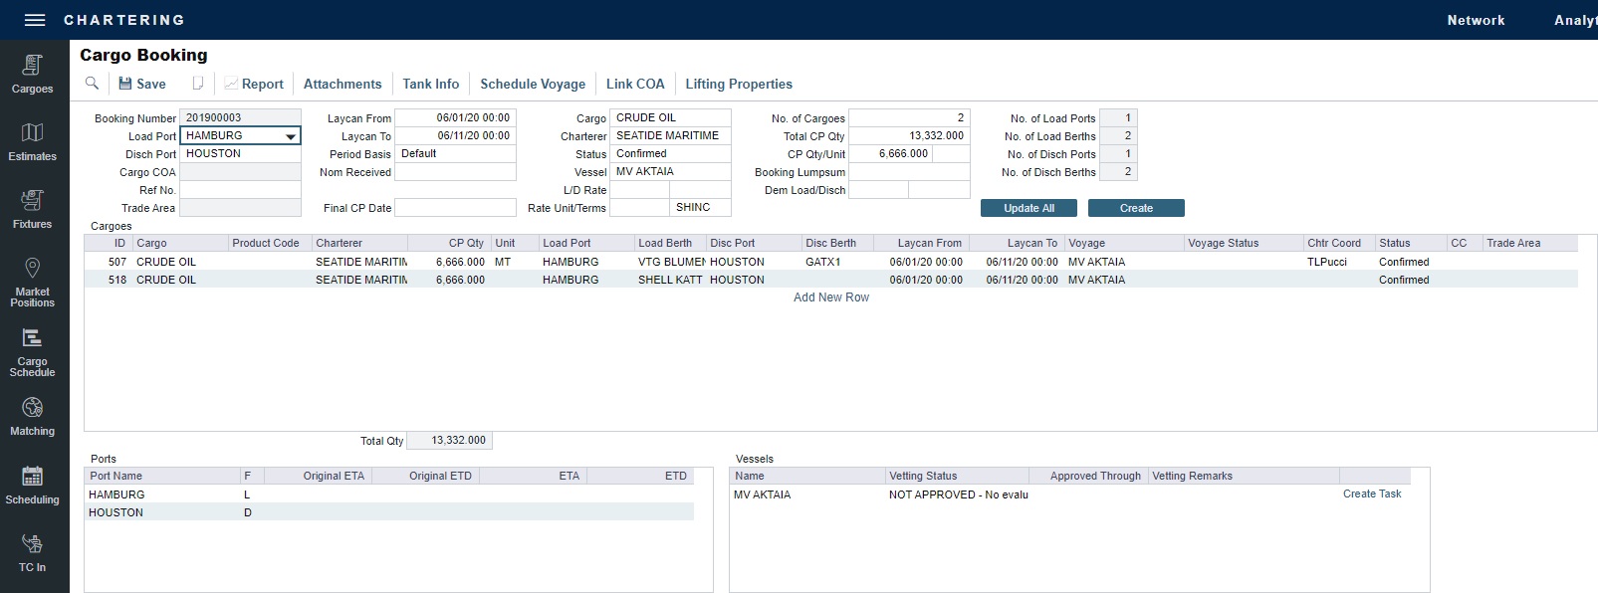Click Create Task for MV AKTAIA
This screenshot has width=1598, height=593.
click(1371, 494)
